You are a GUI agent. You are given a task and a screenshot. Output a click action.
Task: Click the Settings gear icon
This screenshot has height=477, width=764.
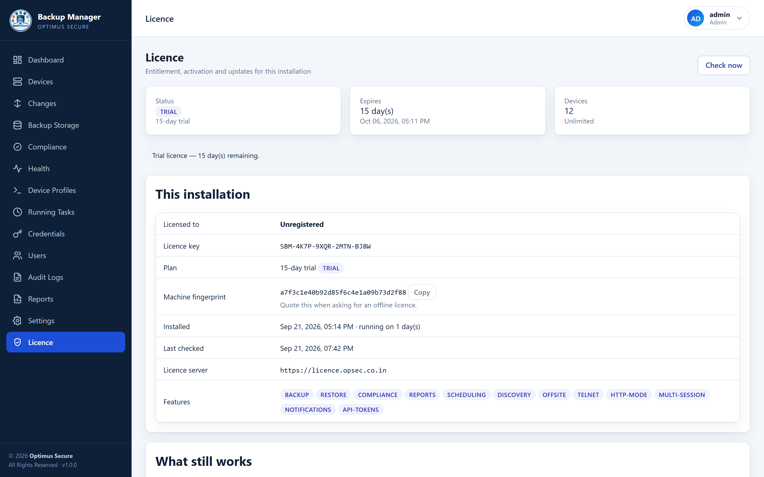pyautogui.click(x=17, y=321)
